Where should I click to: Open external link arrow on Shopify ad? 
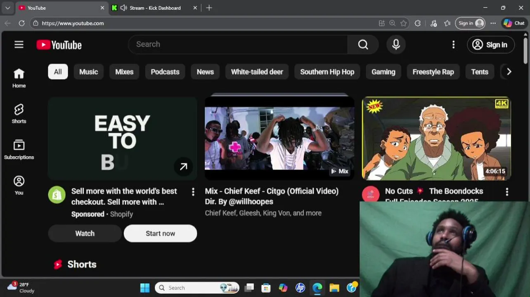click(183, 167)
